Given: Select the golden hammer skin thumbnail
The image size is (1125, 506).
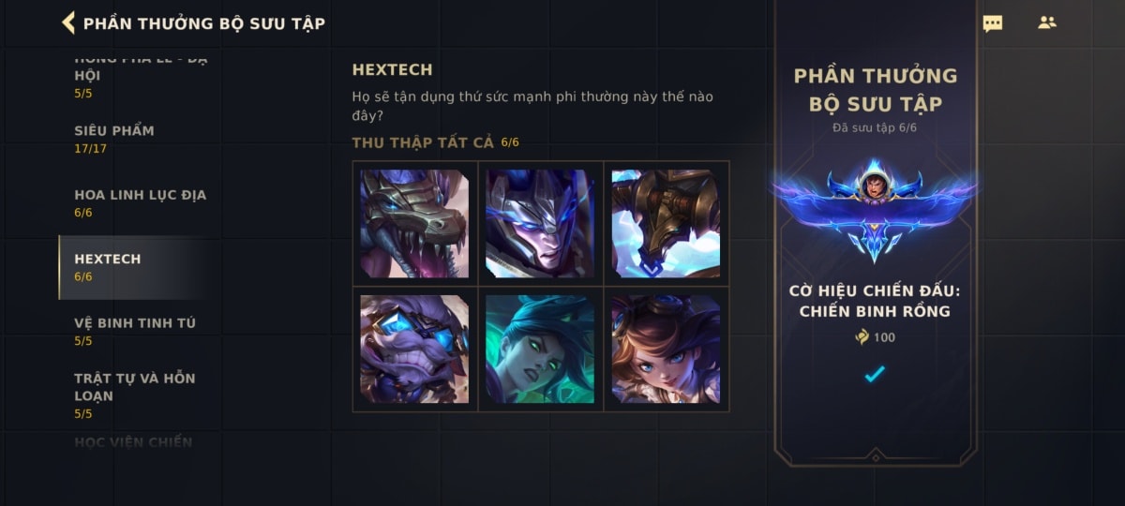Looking at the screenshot, I should point(666,223).
